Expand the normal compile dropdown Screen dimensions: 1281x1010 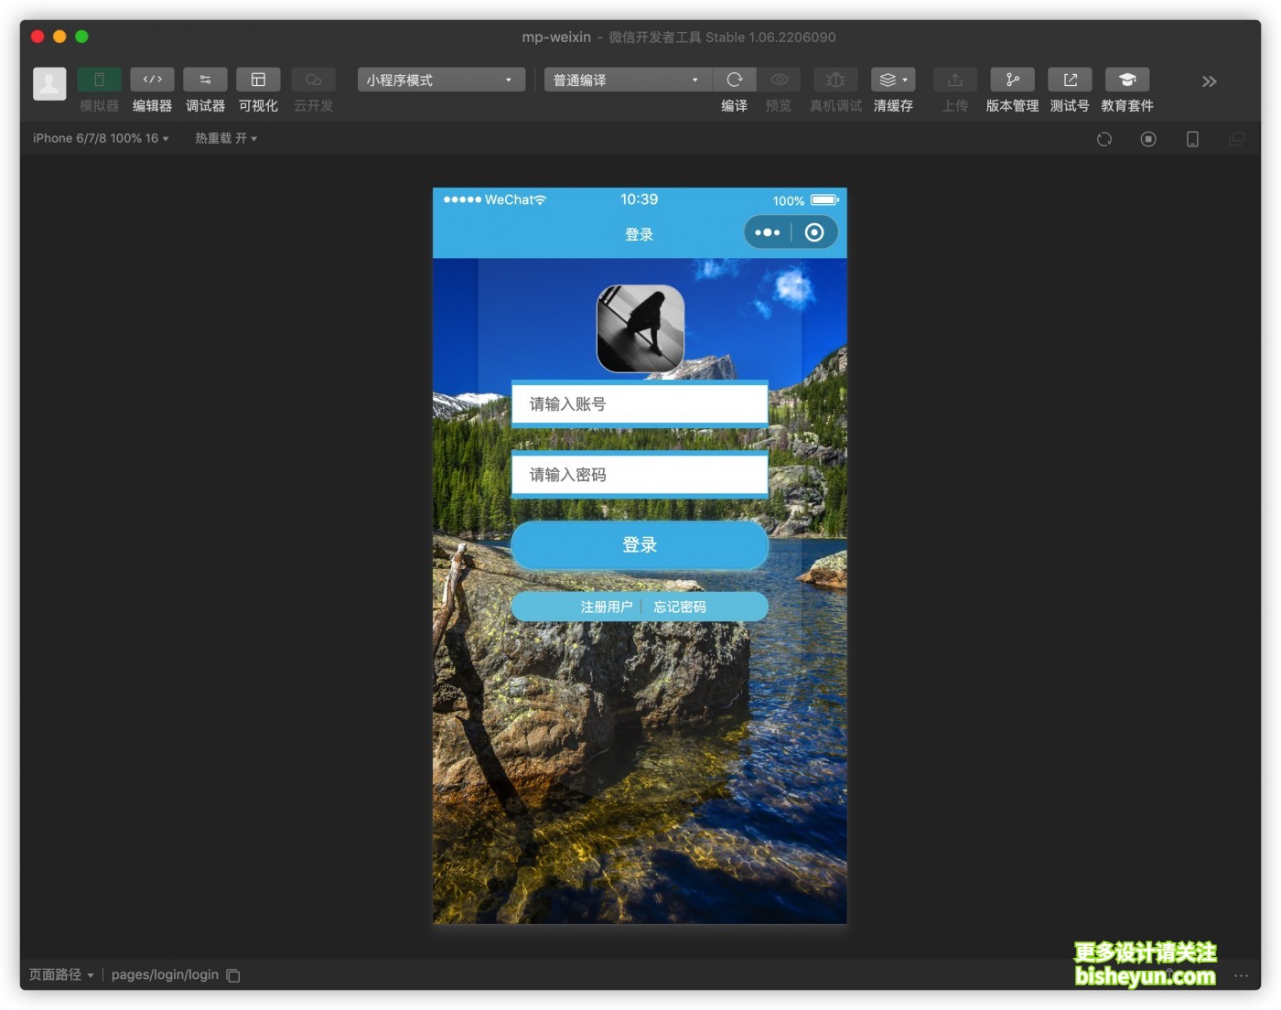pos(627,81)
